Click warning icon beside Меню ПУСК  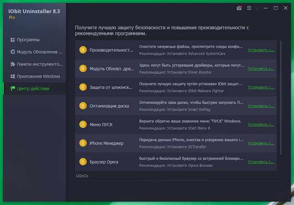click(83, 124)
